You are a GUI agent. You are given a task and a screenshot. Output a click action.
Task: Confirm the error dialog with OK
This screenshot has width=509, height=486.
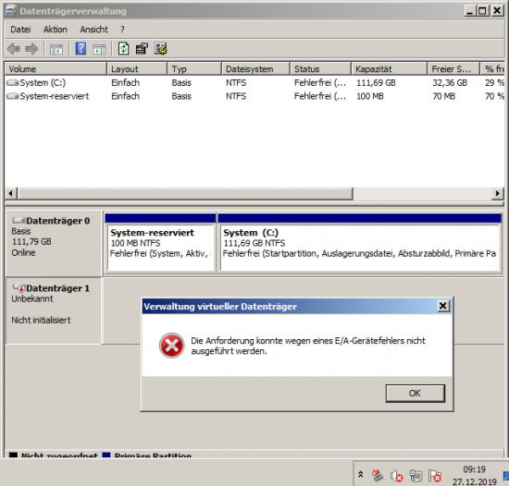pos(416,394)
